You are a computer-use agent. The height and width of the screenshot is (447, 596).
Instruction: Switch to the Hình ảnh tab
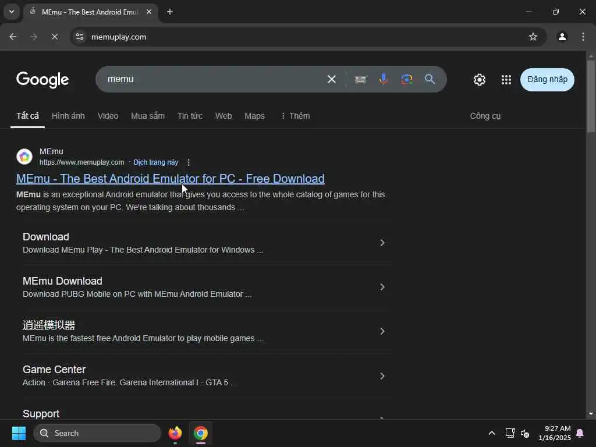click(68, 116)
